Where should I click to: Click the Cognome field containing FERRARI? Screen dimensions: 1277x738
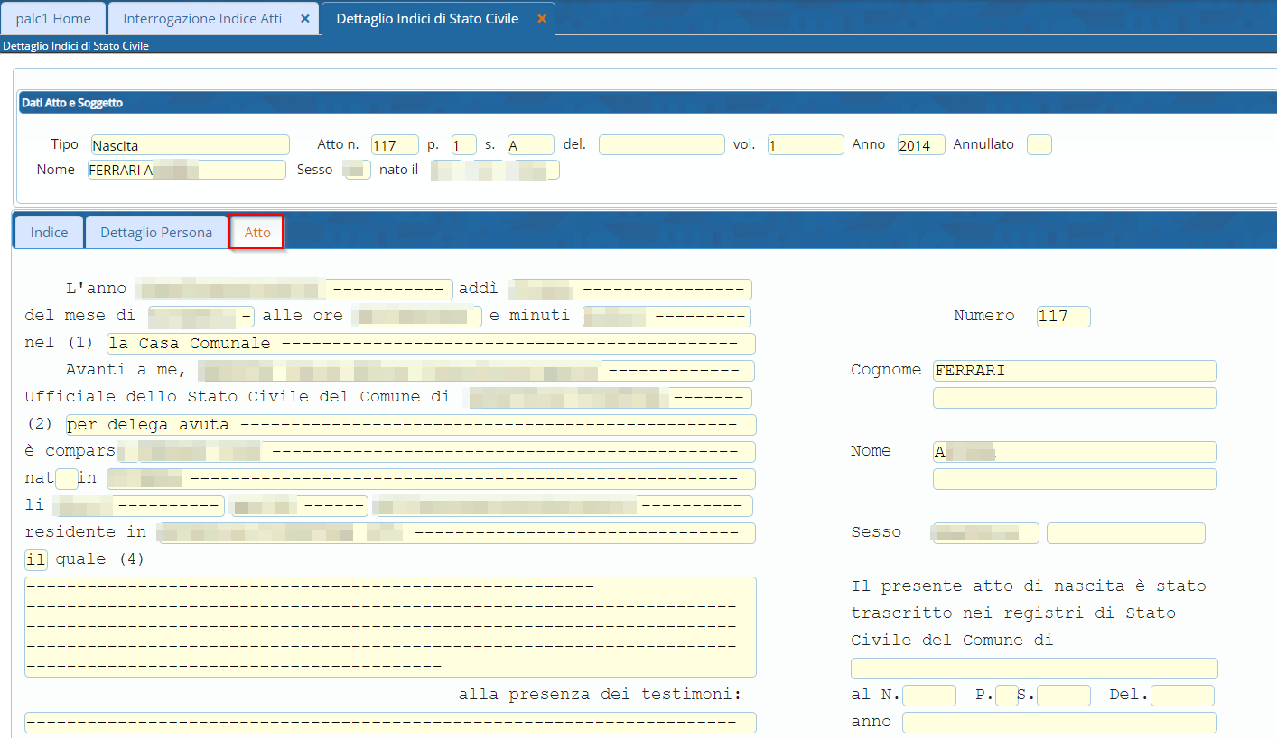coord(1074,371)
